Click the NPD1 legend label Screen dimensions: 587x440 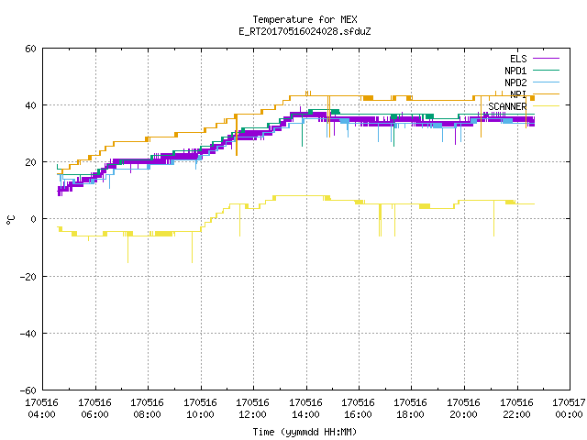(515, 71)
